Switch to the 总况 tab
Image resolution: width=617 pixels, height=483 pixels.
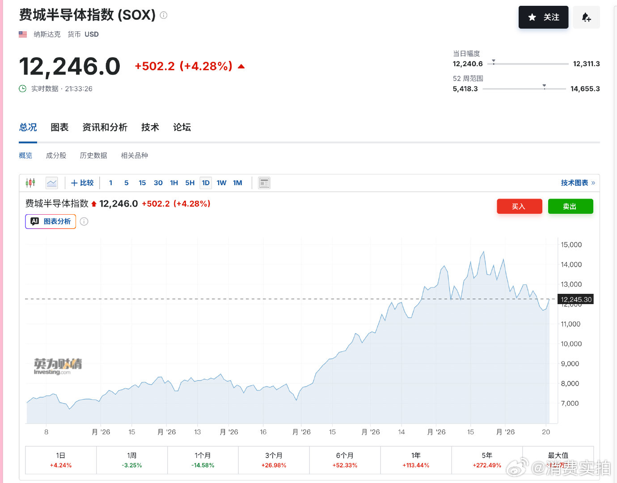[x=28, y=127]
